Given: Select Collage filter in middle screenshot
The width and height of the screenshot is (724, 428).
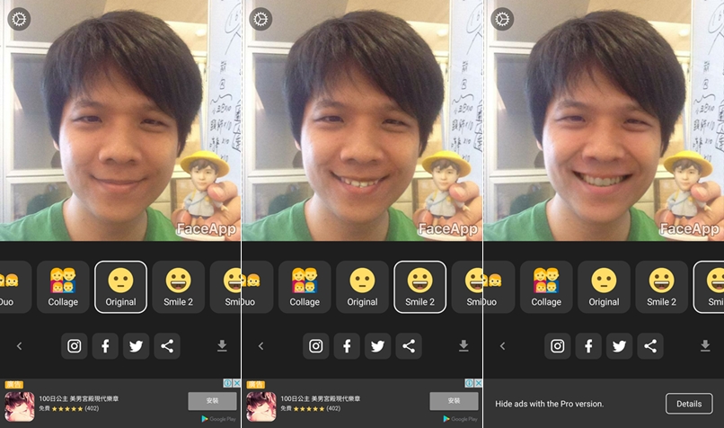Looking at the screenshot, I should 305,287.
